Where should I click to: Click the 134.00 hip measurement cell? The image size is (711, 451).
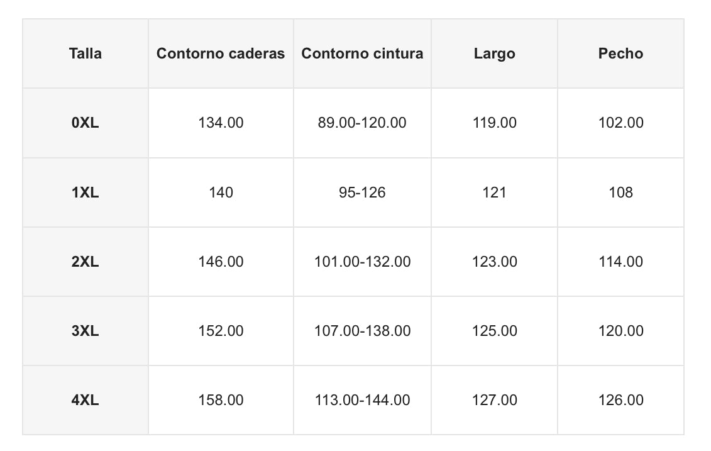221,123
